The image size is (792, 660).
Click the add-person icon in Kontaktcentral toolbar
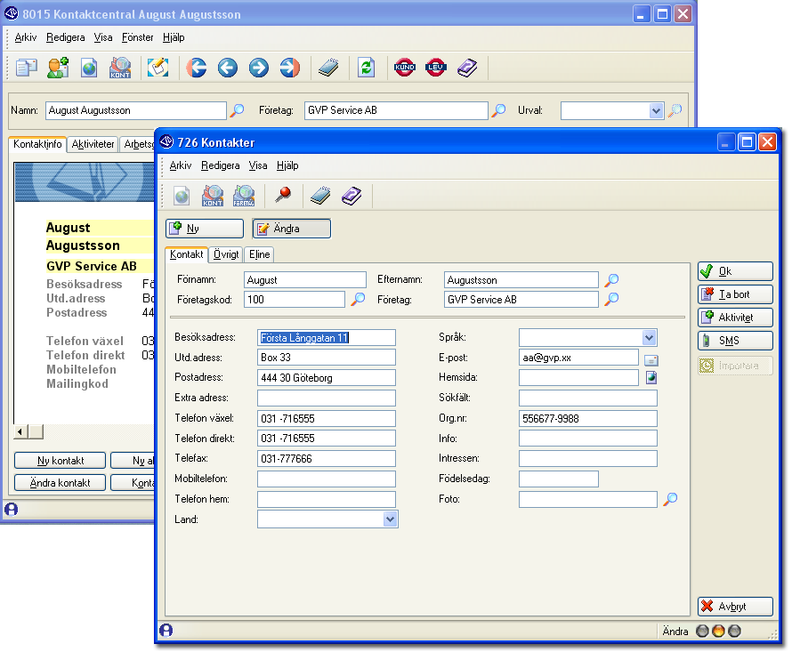[x=58, y=68]
